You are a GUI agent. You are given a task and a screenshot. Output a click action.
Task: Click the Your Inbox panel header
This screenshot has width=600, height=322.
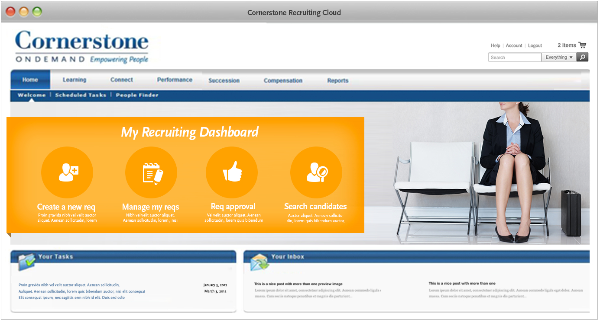[416, 257]
